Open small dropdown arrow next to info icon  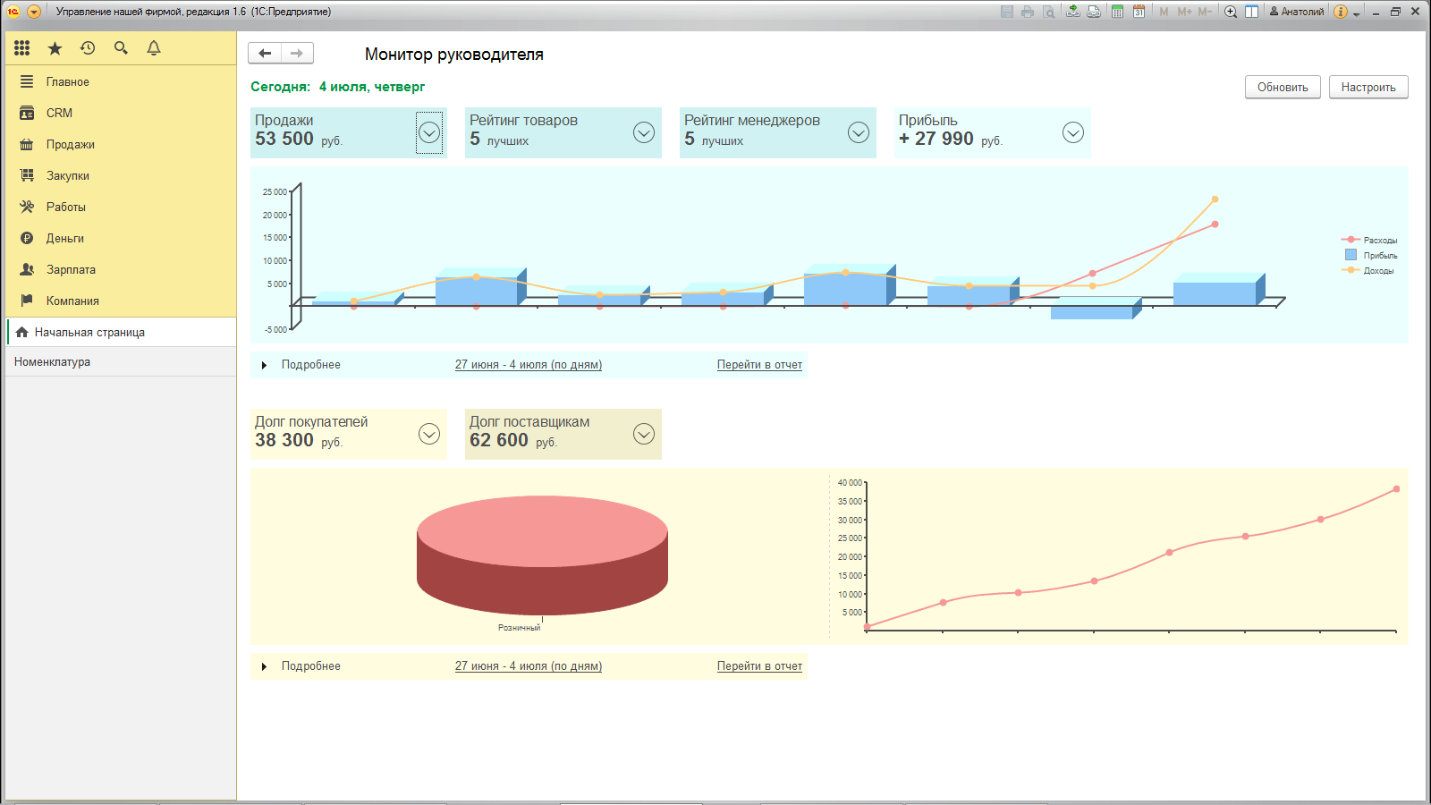pos(1356,13)
